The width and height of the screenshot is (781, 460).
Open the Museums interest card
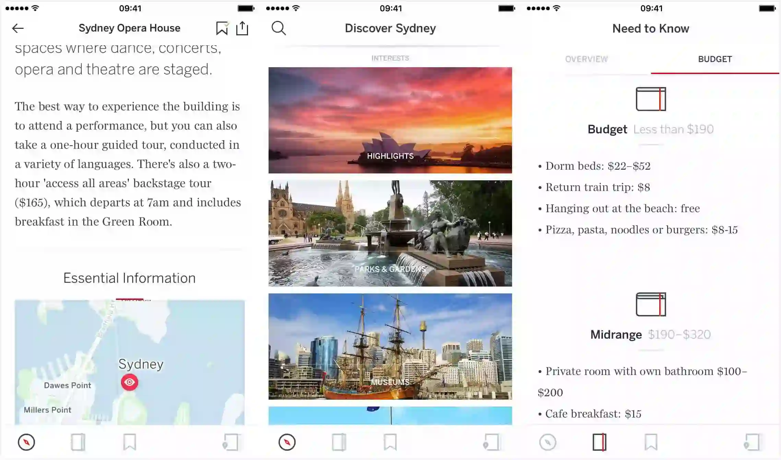point(390,347)
